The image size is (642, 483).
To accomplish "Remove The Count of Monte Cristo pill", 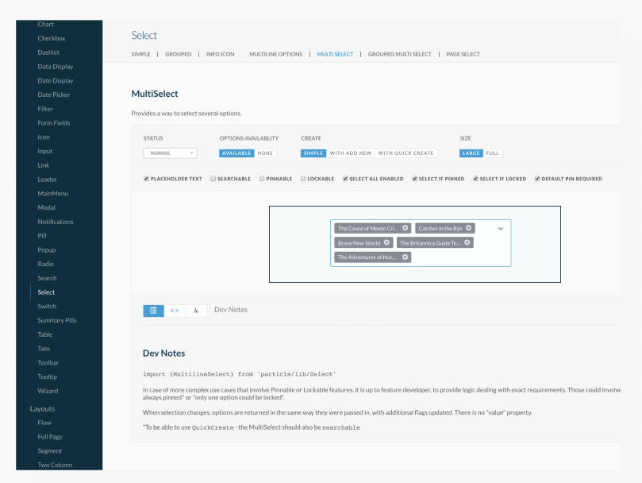I will coord(406,228).
